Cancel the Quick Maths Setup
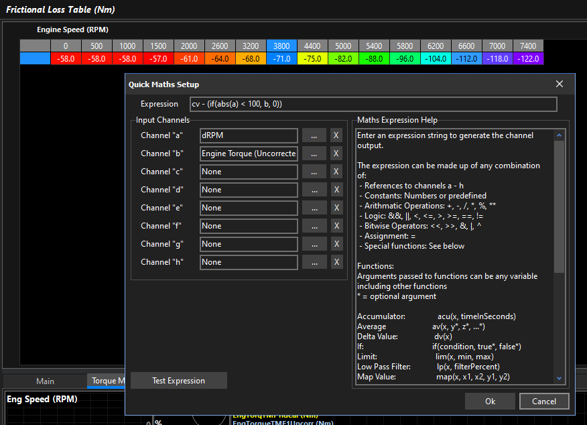 pyautogui.click(x=543, y=401)
